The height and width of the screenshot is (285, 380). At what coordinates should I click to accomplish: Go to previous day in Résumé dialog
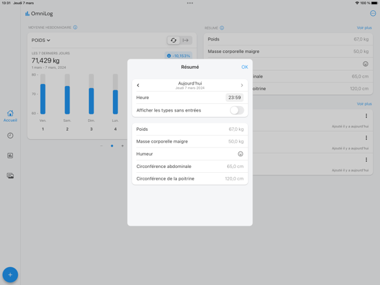[138, 85]
